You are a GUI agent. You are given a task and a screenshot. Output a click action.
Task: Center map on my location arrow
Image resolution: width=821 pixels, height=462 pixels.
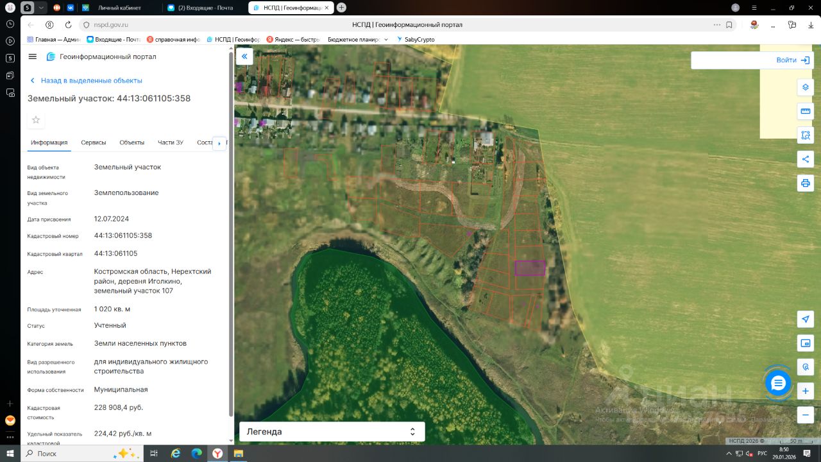(806, 319)
